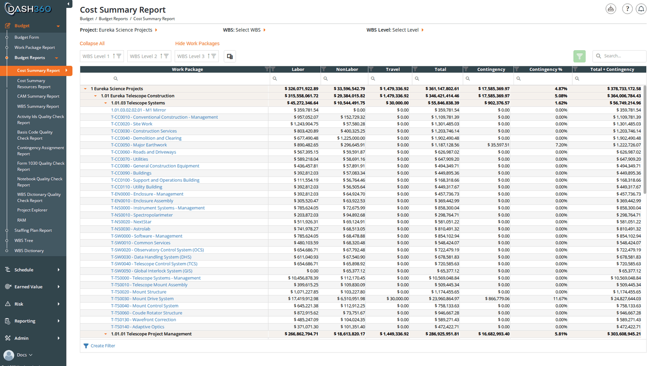Click the sort arrow in WBS Level 3 box

[x=208, y=56]
